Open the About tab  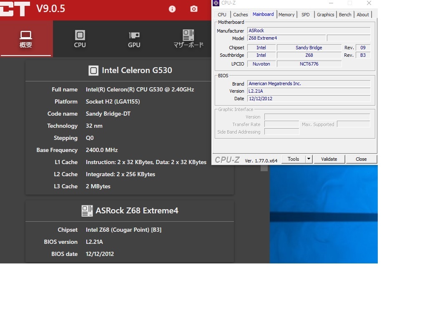[x=363, y=15]
